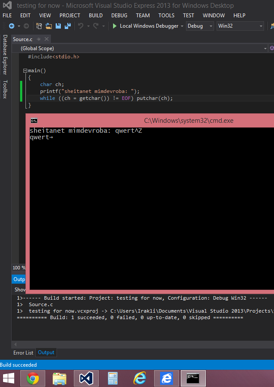This screenshot has height=387, width=274.
Task: Click the Open File folder icon
Action: pyautogui.click(x=48, y=26)
